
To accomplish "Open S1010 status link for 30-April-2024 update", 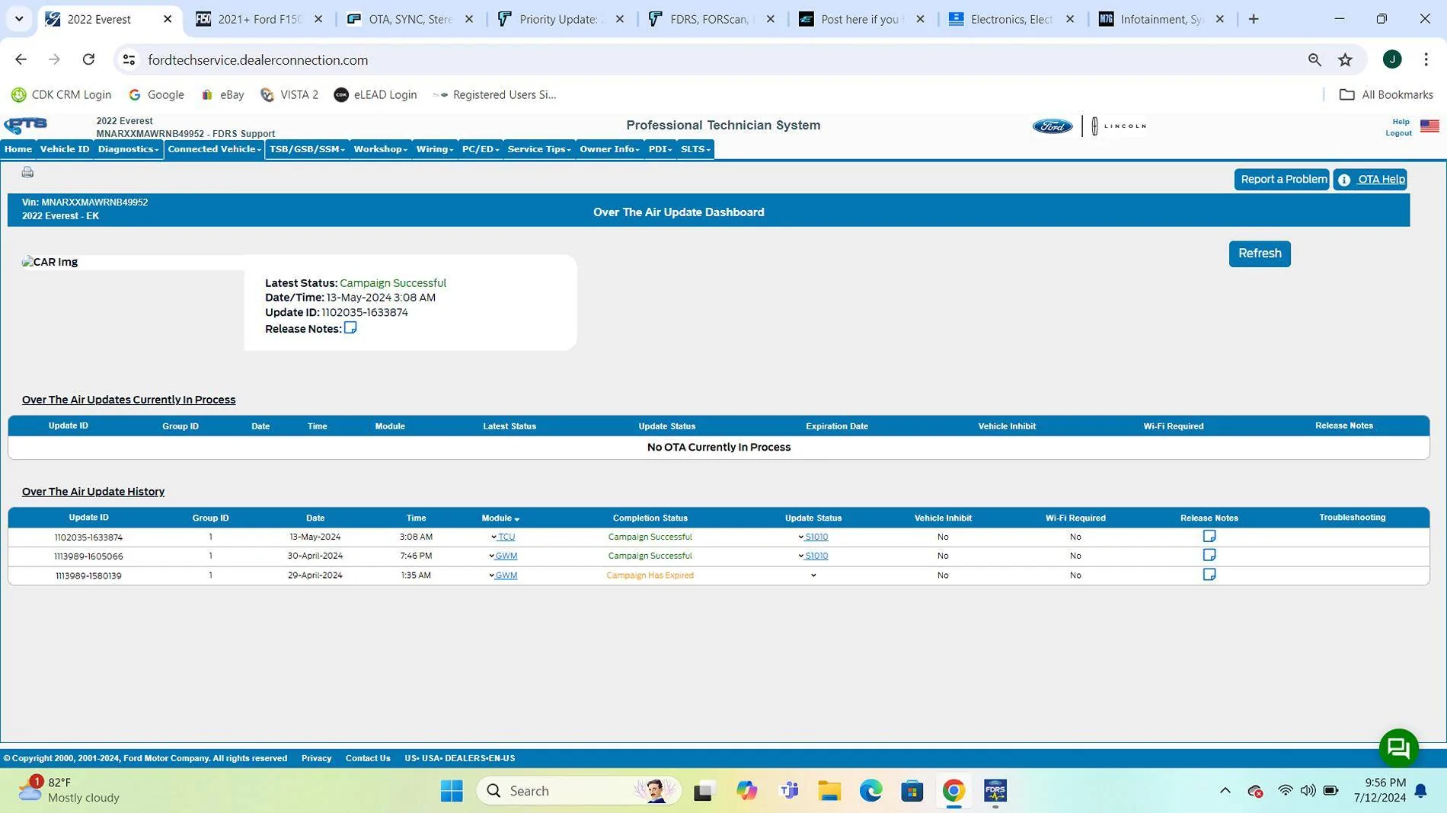I will [x=816, y=556].
